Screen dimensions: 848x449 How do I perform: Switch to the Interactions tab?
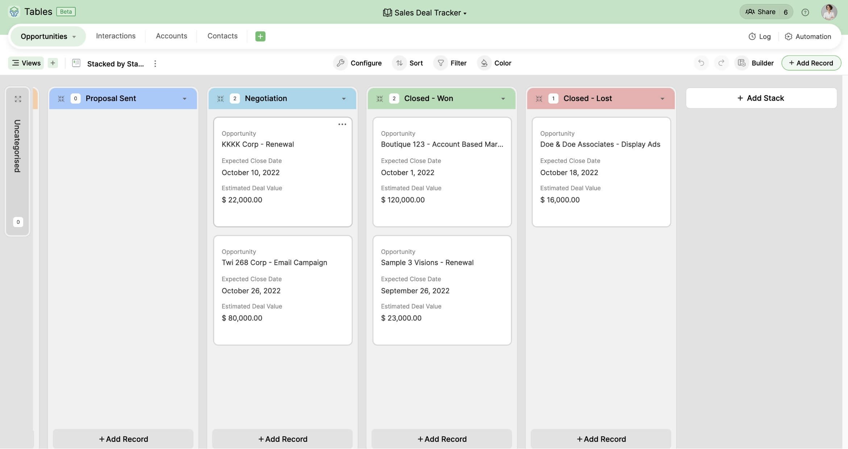pyautogui.click(x=116, y=36)
